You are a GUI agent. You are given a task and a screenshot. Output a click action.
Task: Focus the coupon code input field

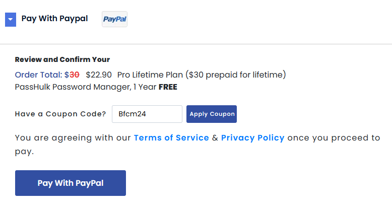pyautogui.click(x=147, y=114)
